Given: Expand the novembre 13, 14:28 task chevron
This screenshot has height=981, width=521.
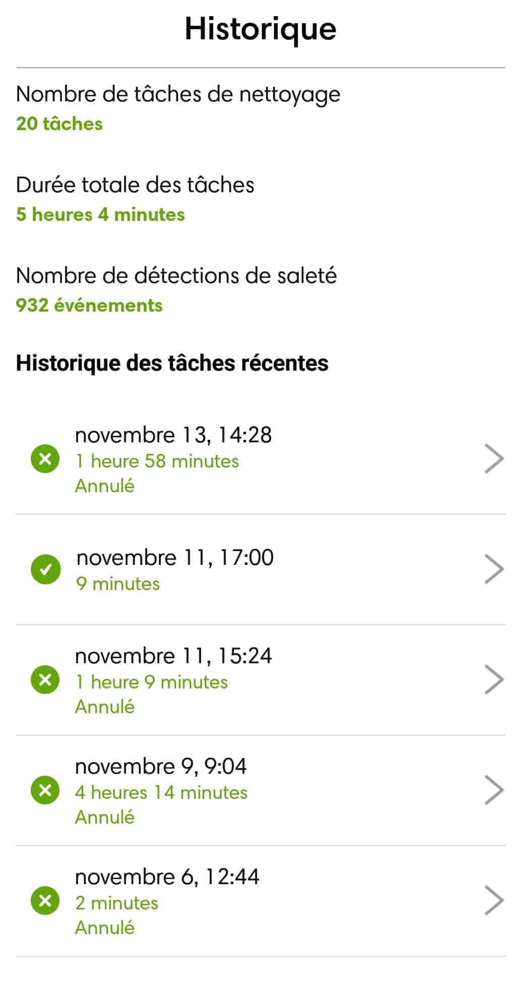Looking at the screenshot, I should coord(494,459).
